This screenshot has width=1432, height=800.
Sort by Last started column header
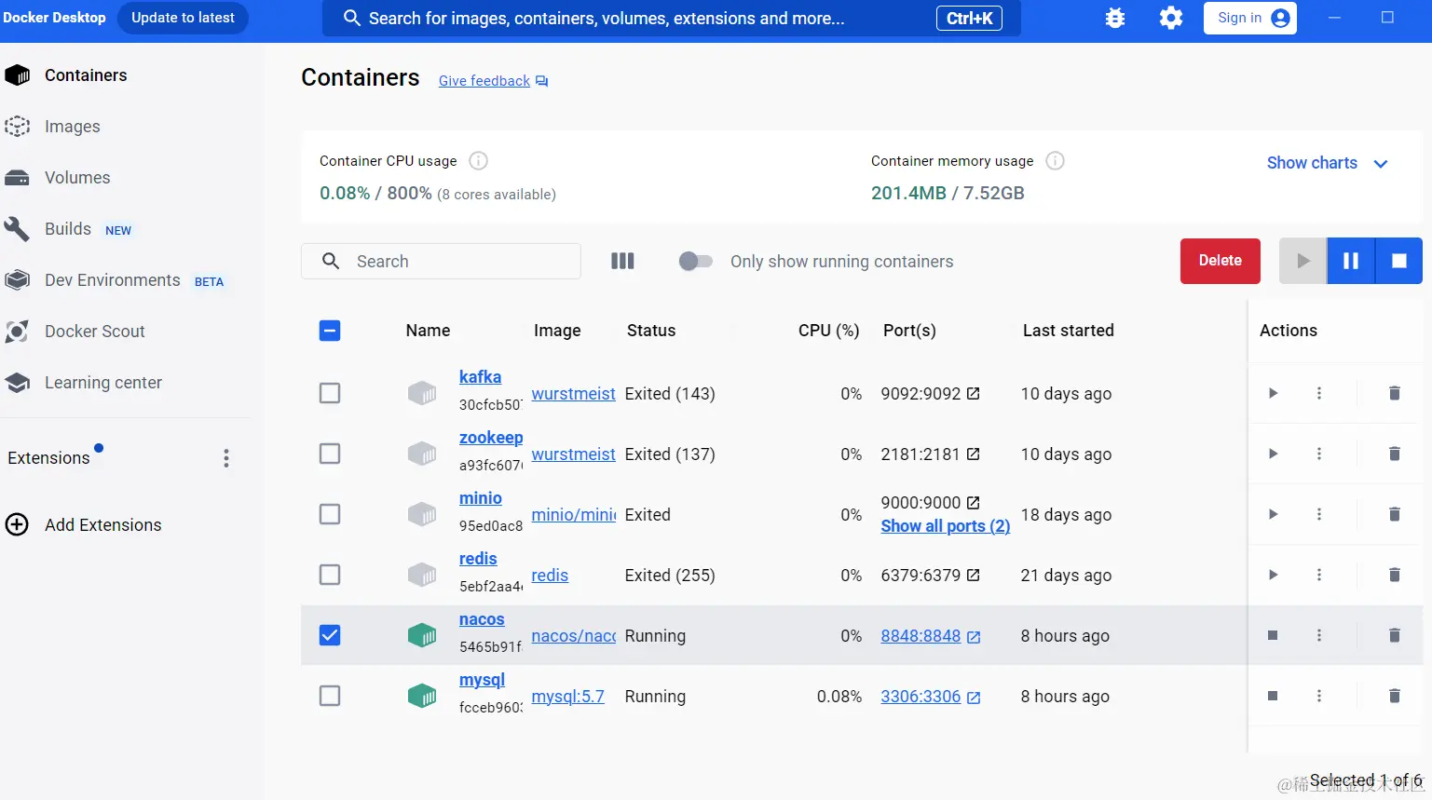1068,331
